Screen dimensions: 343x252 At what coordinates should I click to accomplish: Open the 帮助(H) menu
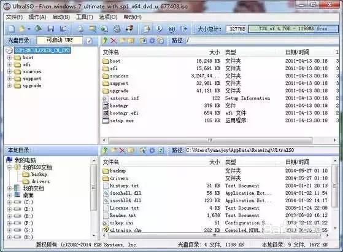(133, 17)
